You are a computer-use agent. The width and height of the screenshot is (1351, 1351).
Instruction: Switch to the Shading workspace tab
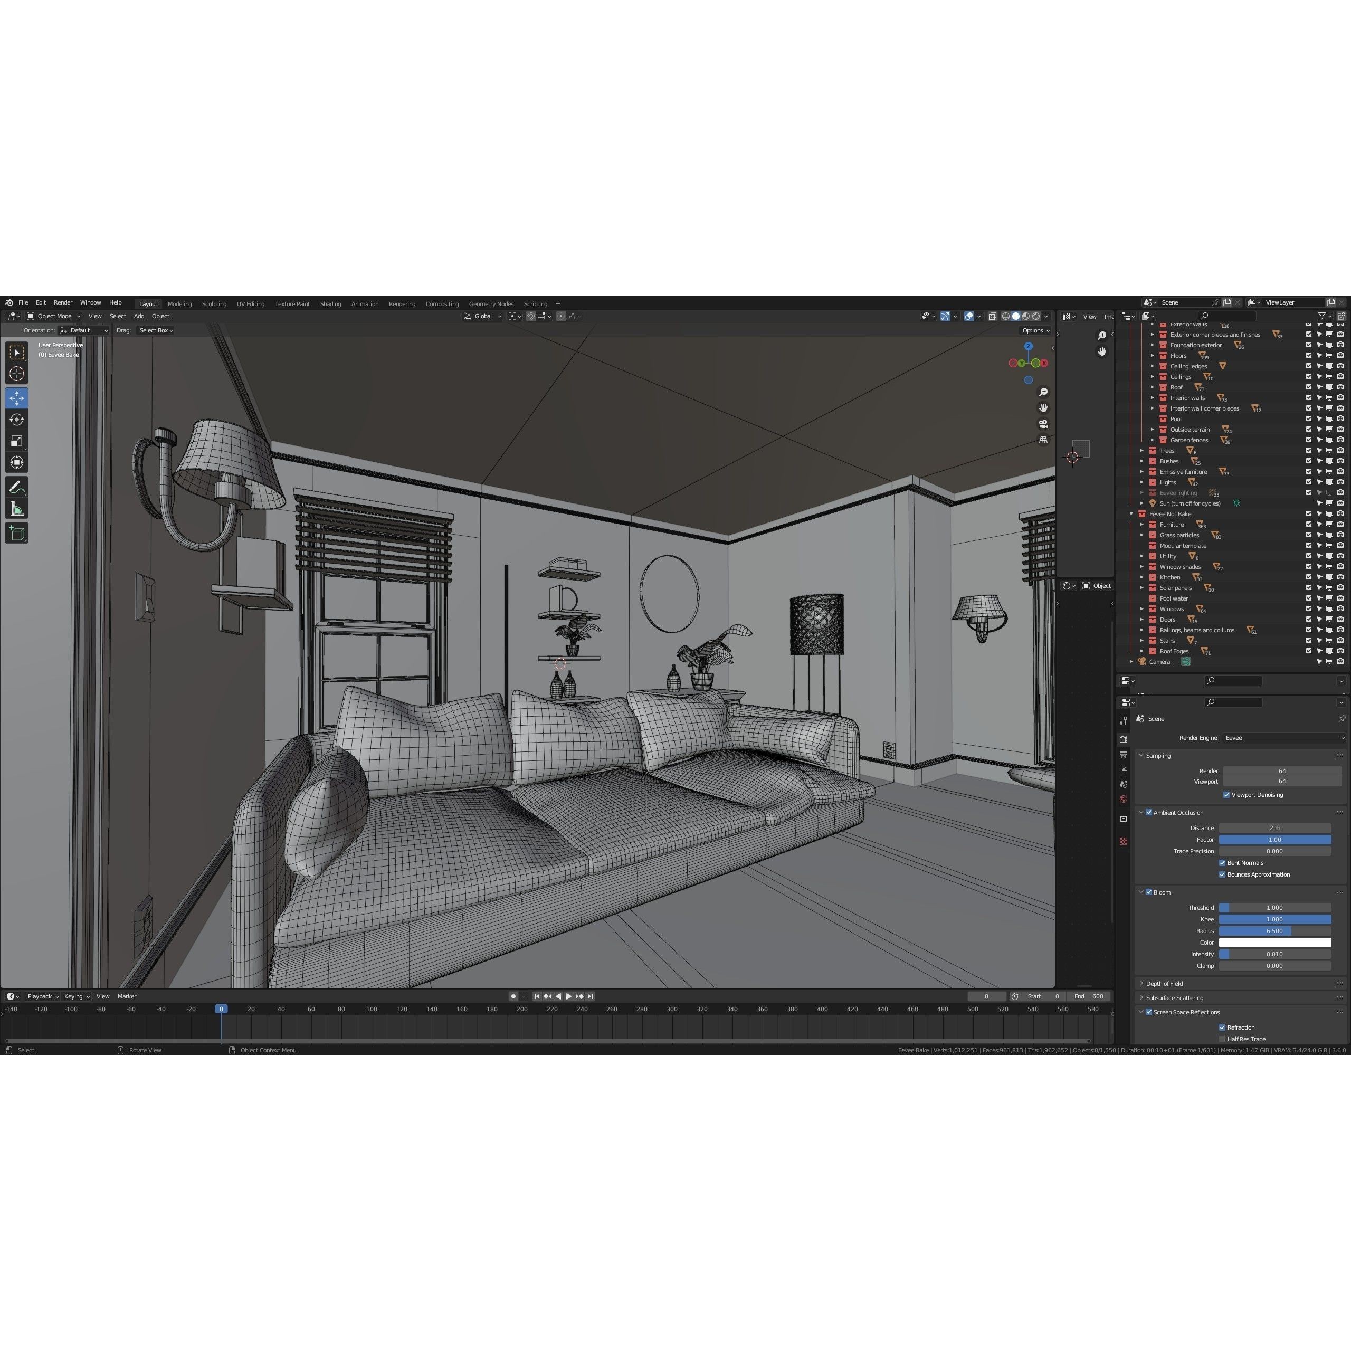coord(330,303)
